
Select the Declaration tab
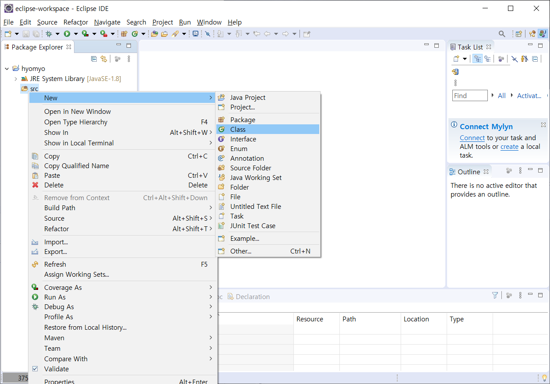pyautogui.click(x=249, y=296)
